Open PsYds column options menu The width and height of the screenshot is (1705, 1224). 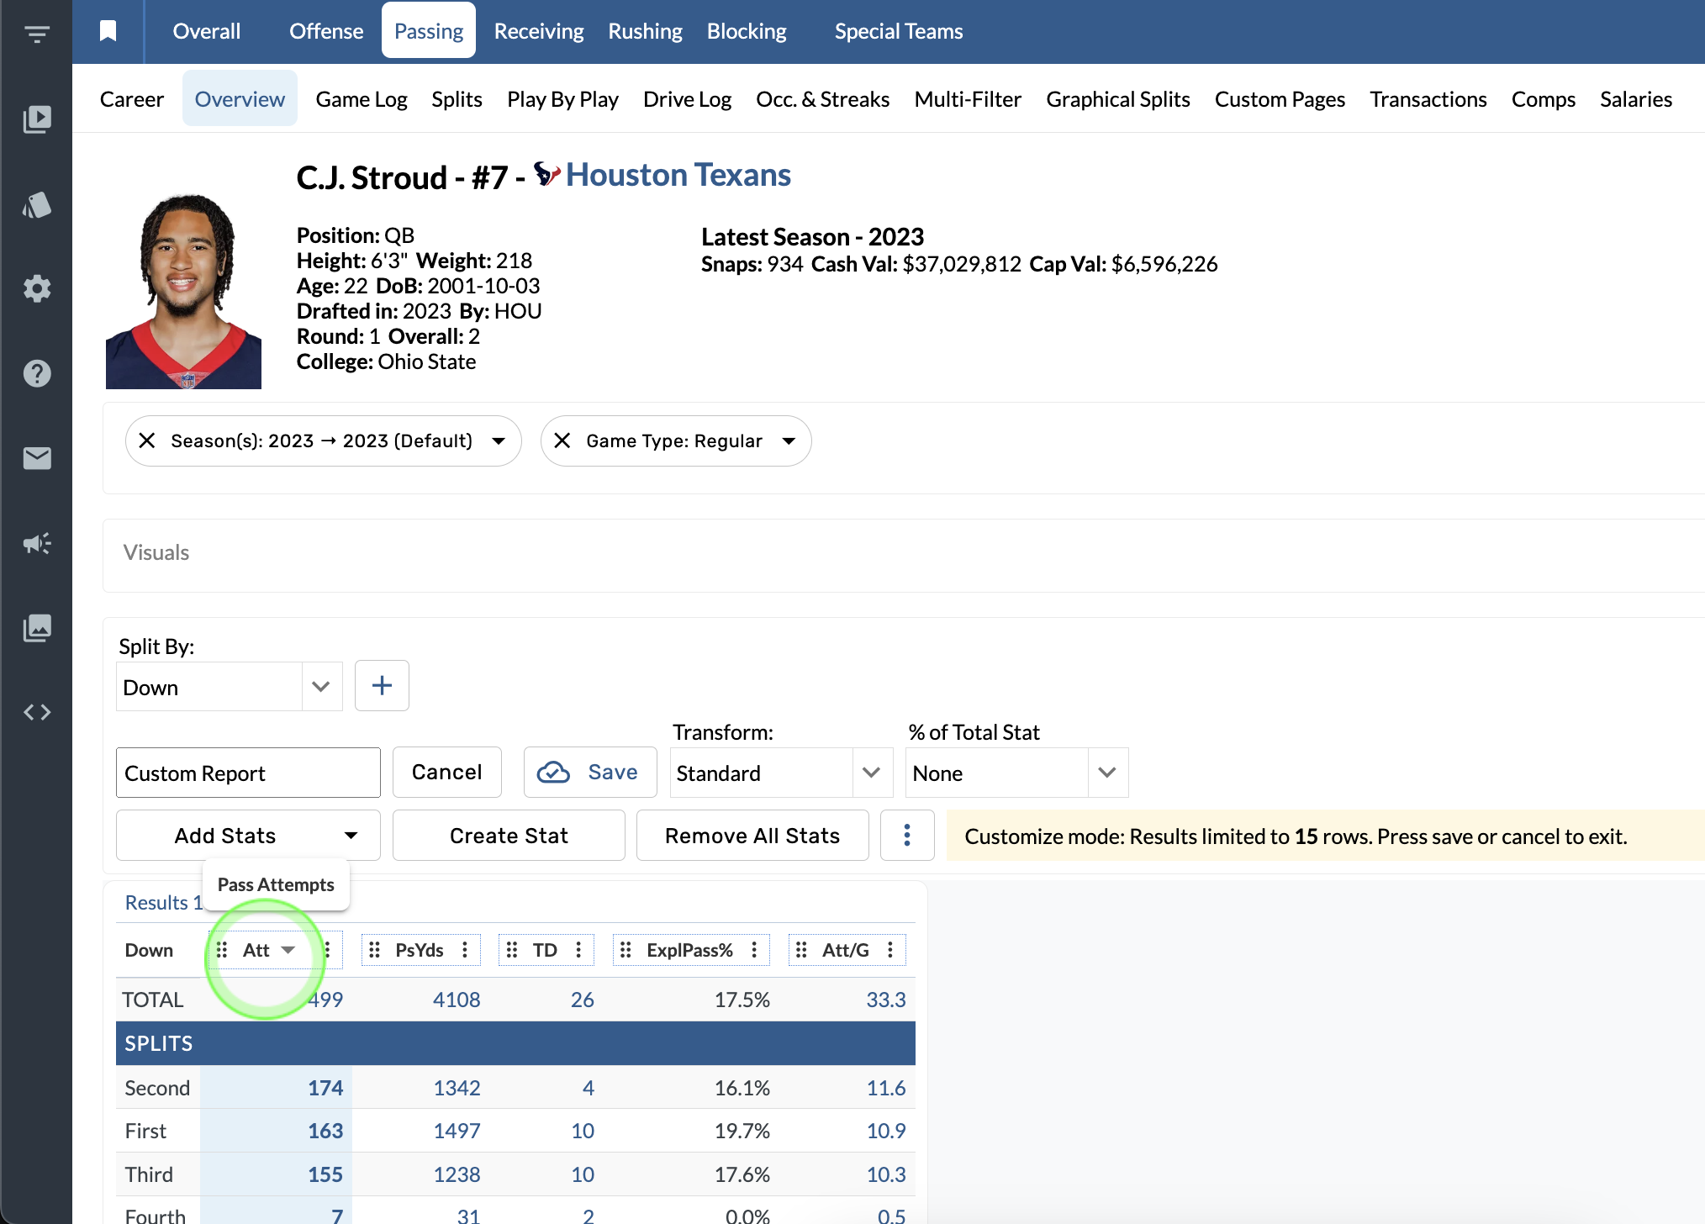pos(465,950)
